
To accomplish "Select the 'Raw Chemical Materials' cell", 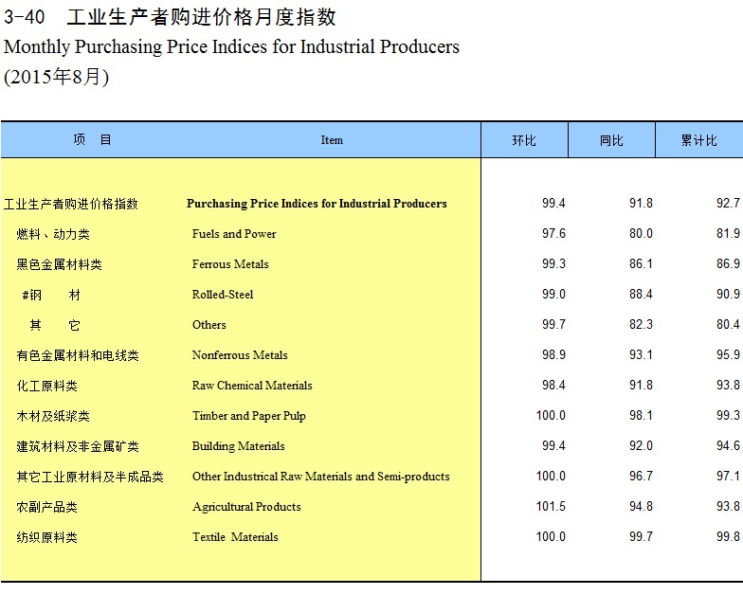I will click(252, 386).
